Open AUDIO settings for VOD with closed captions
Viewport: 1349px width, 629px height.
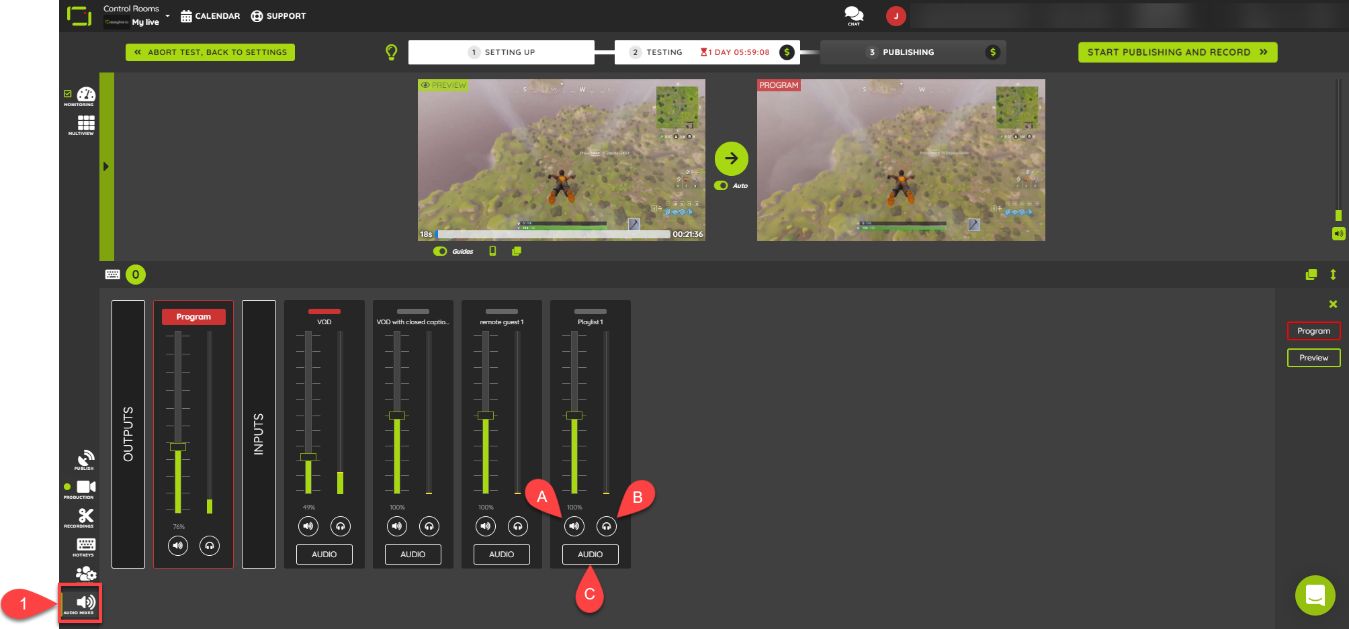click(x=413, y=554)
